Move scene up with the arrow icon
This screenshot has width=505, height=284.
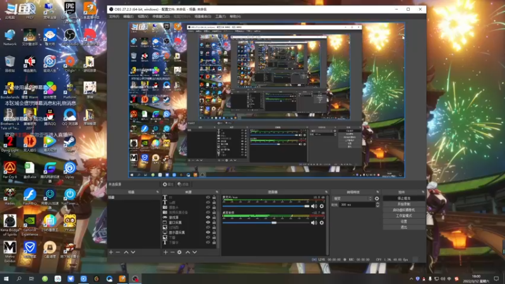coord(126,252)
